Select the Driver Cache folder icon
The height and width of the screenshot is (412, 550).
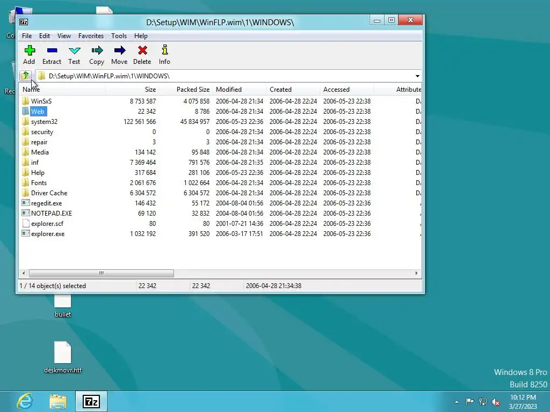(25, 193)
